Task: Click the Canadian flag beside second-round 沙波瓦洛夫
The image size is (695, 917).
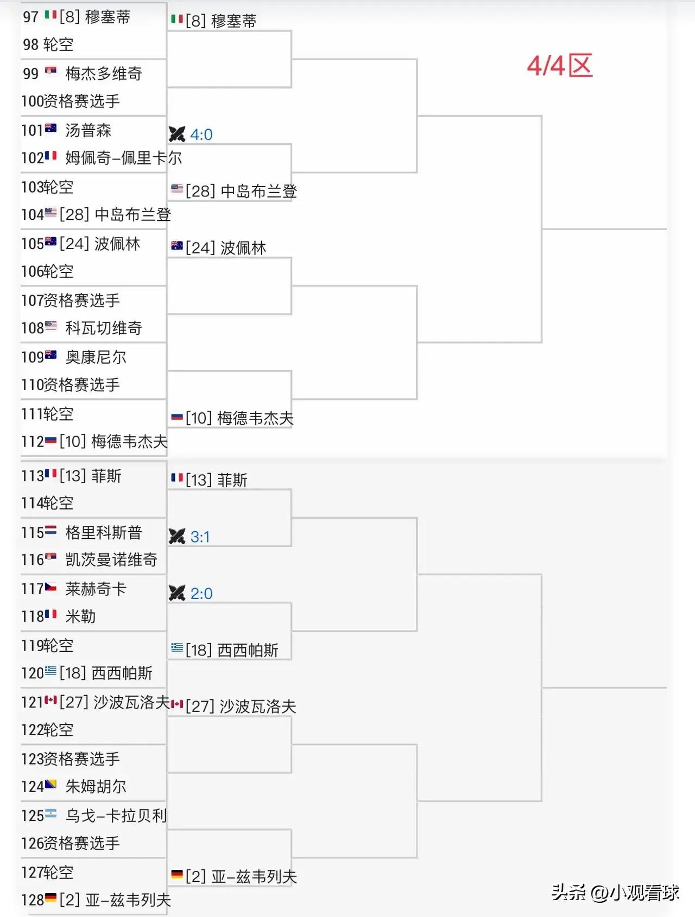Action: click(x=177, y=704)
